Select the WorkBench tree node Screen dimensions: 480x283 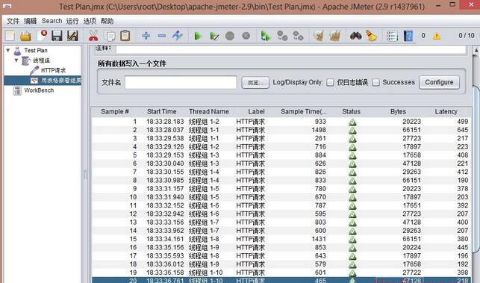39,90
